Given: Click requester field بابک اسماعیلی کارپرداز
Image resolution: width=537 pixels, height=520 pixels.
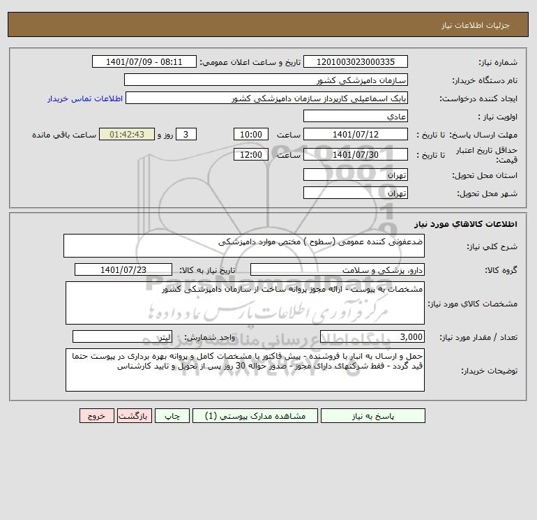Looking at the screenshot, I should click(x=267, y=98).
